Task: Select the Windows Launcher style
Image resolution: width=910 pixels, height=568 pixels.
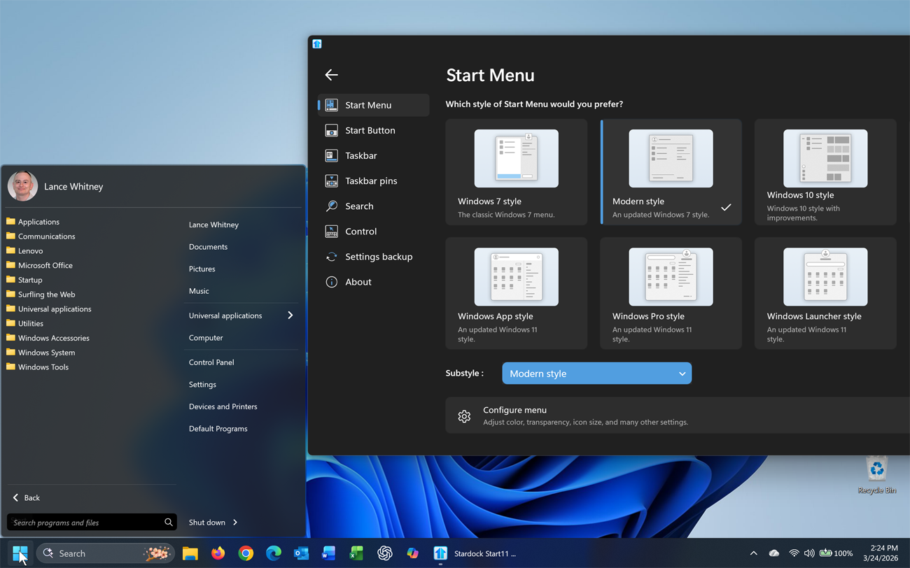Action: (825, 294)
